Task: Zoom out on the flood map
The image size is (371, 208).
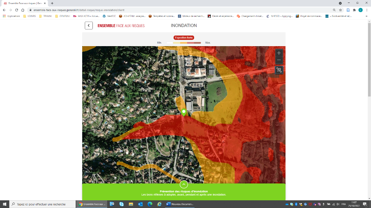Action: [279, 60]
